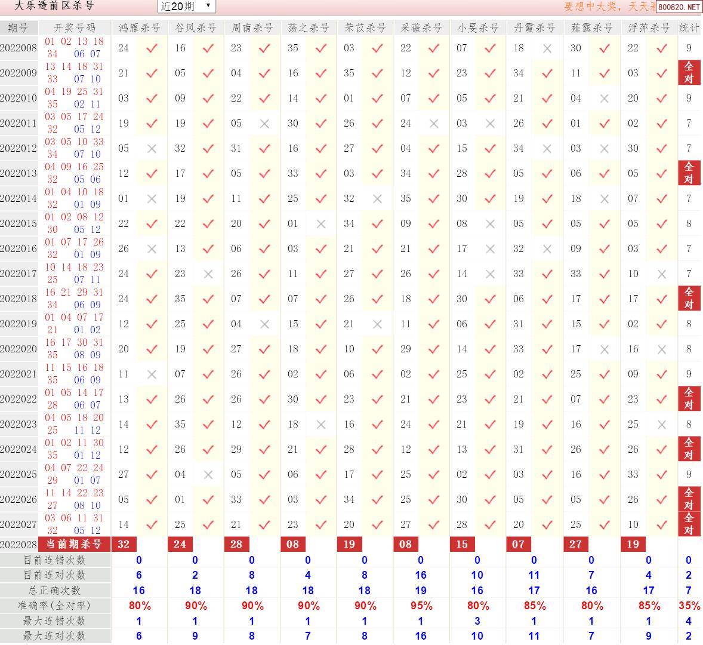Click 谷风杀号 X mark in row 2022017
Screen dimensions: 703x645
coord(208,274)
